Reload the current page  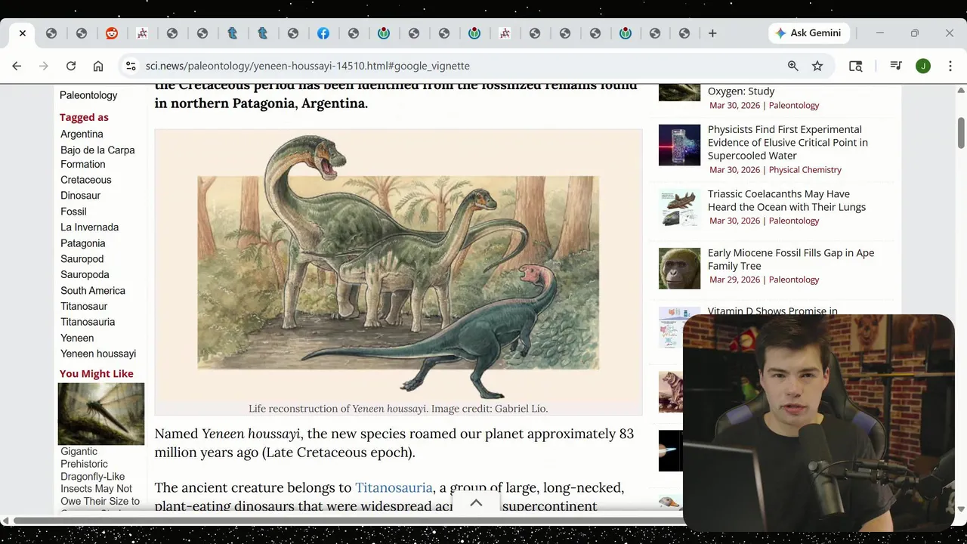pyautogui.click(x=71, y=66)
